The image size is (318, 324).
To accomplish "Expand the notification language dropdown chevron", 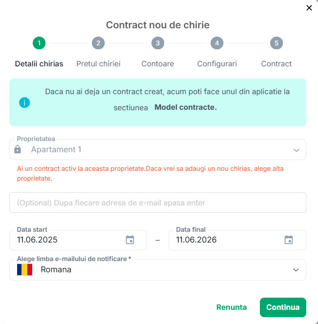I will (296, 270).
